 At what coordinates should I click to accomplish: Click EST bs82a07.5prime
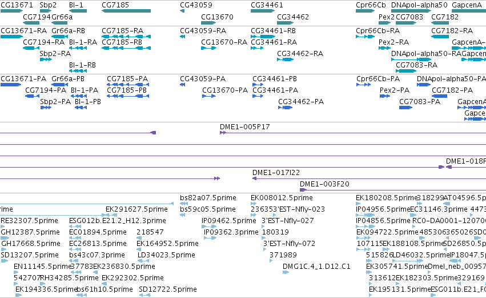[208, 198]
